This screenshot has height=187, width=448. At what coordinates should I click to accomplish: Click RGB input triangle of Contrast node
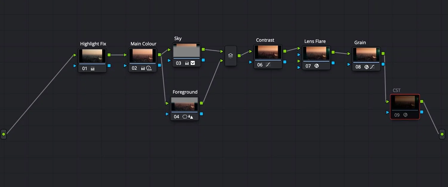[251, 51]
